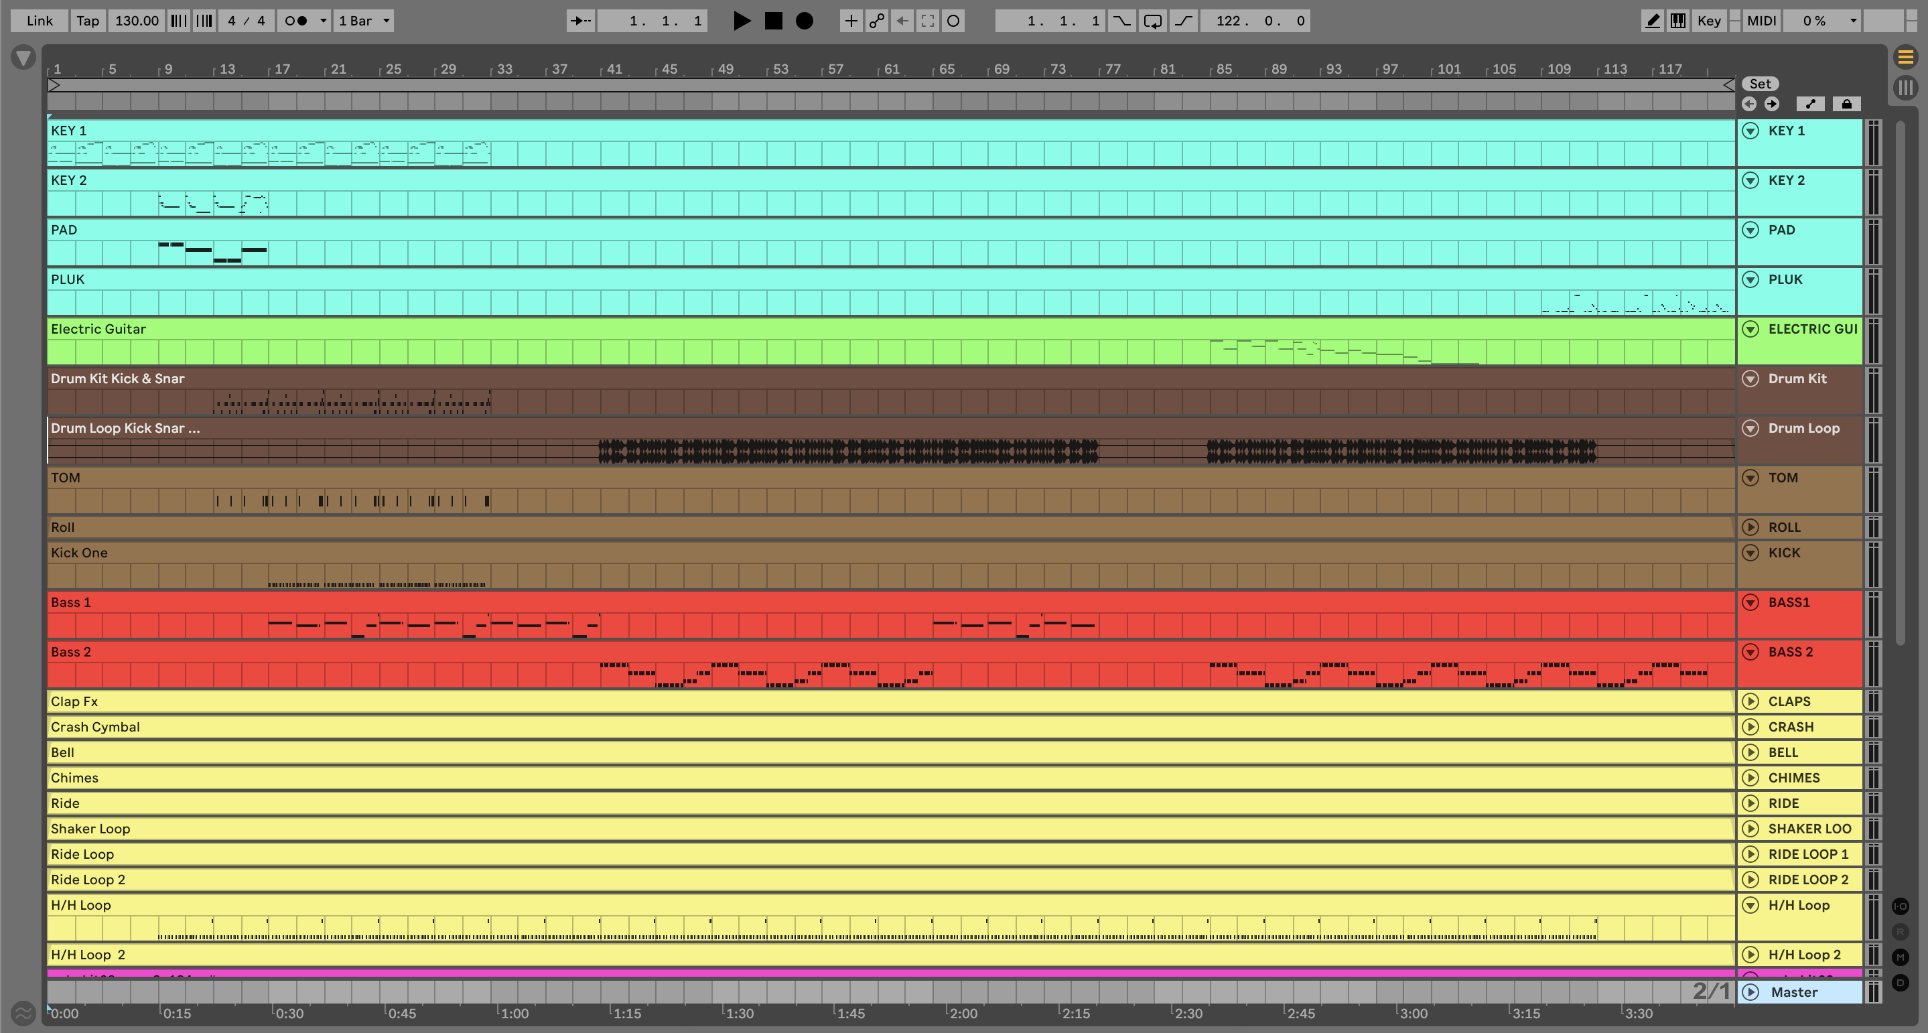The image size is (1928, 1033).
Task: Toggle the arrangement Loop switch
Action: 1153,21
